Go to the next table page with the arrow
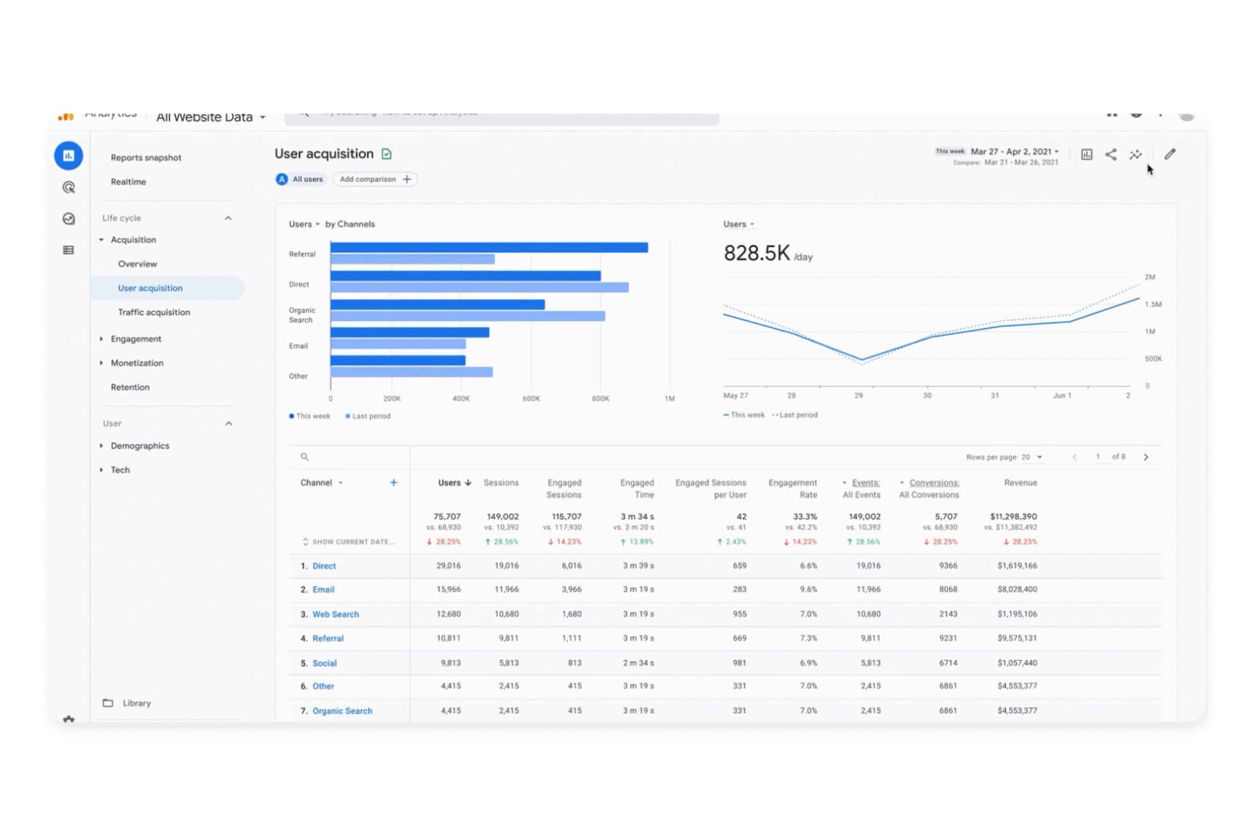This screenshot has width=1253, height=835. pyautogui.click(x=1146, y=457)
